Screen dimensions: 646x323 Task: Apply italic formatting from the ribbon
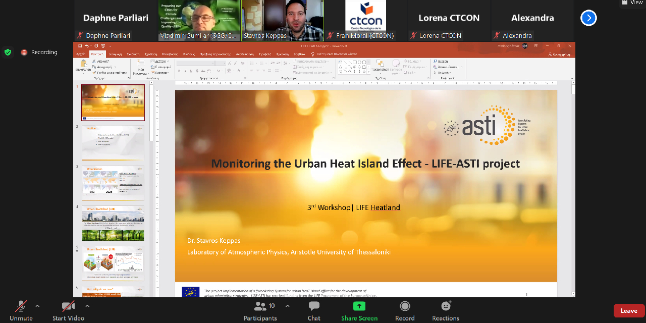pos(185,71)
